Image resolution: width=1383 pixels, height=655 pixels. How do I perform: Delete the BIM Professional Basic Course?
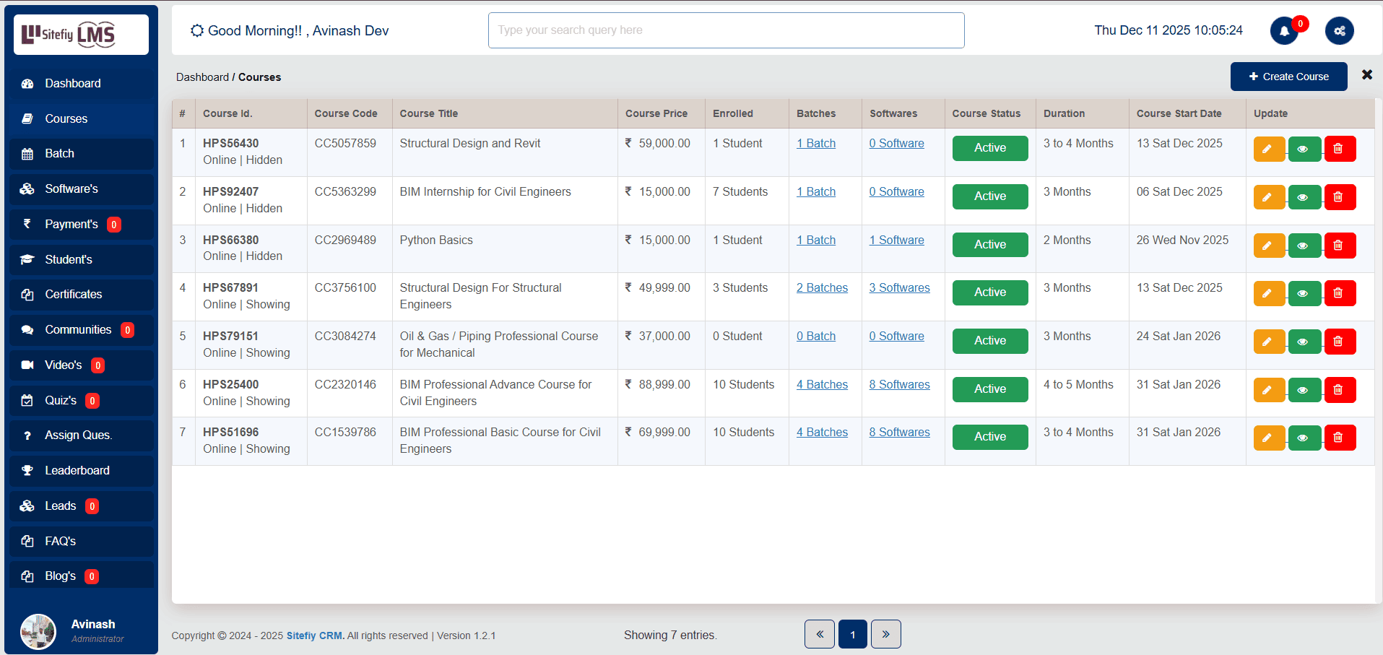pos(1340,437)
